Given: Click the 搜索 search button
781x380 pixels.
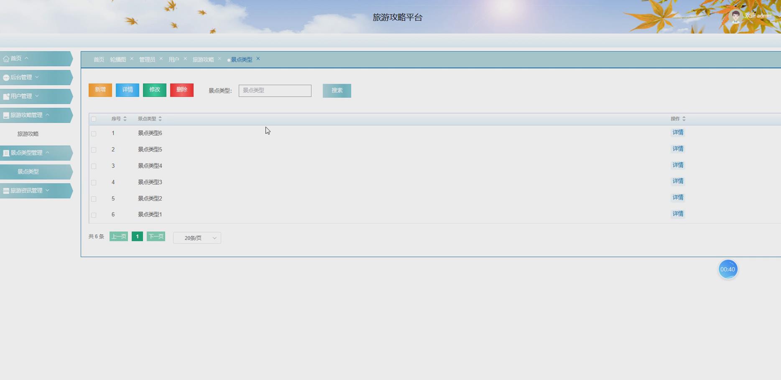Looking at the screenshot, I should 337,90.
